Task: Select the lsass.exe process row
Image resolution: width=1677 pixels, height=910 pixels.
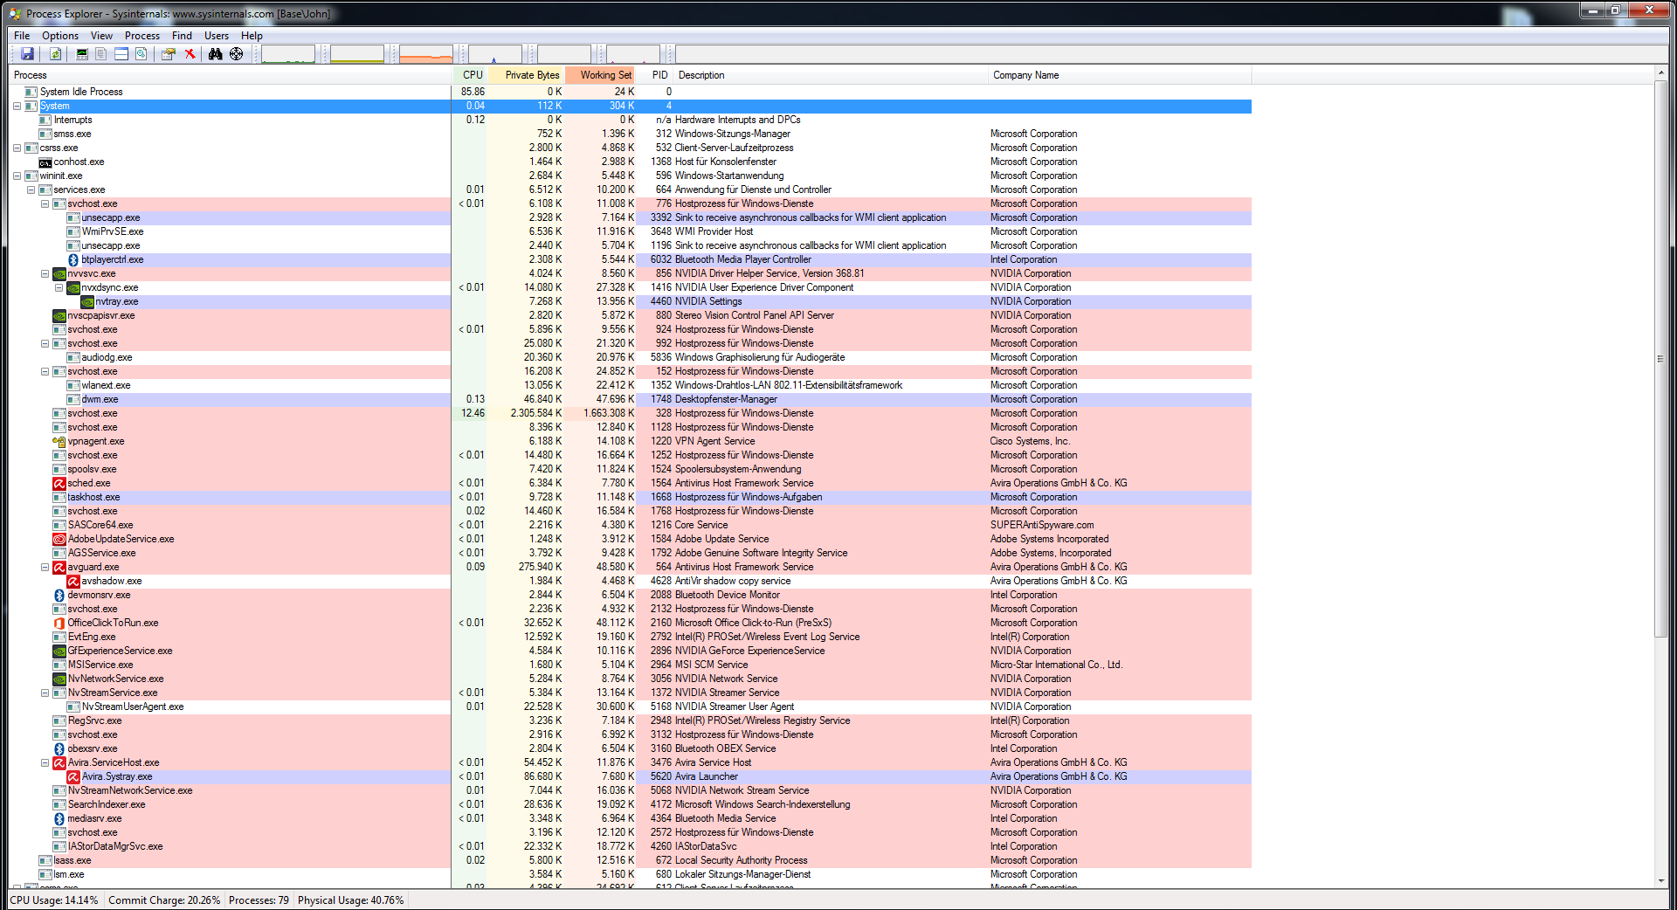Action: coord(631,860)
